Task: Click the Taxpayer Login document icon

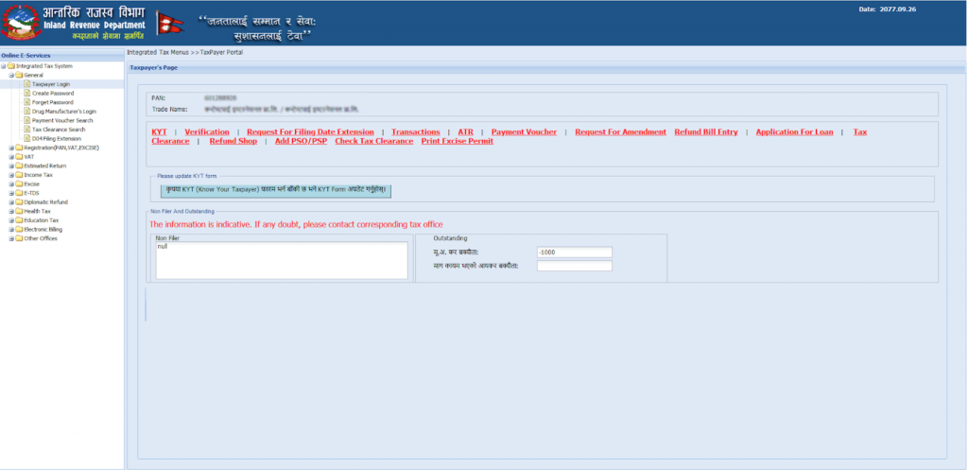Action: coord(26,84)
